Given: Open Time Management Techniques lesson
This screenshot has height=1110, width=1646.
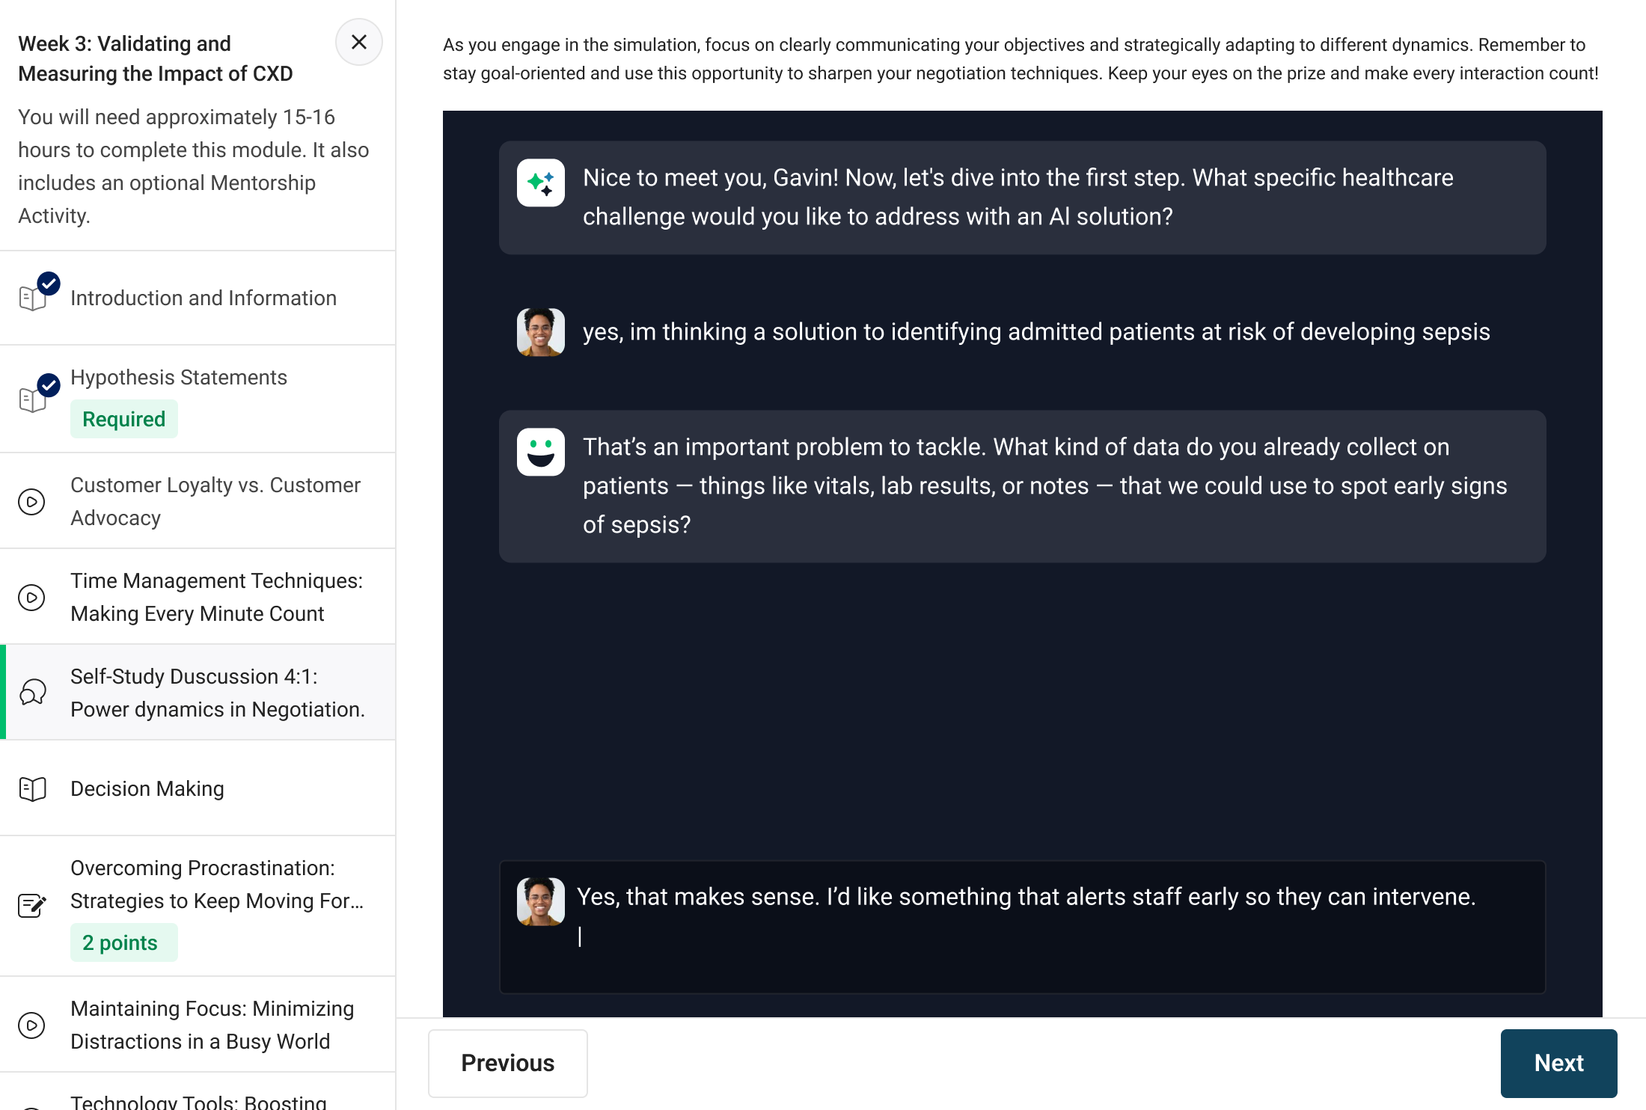Looking at the screenshot, I should [216, 598].
